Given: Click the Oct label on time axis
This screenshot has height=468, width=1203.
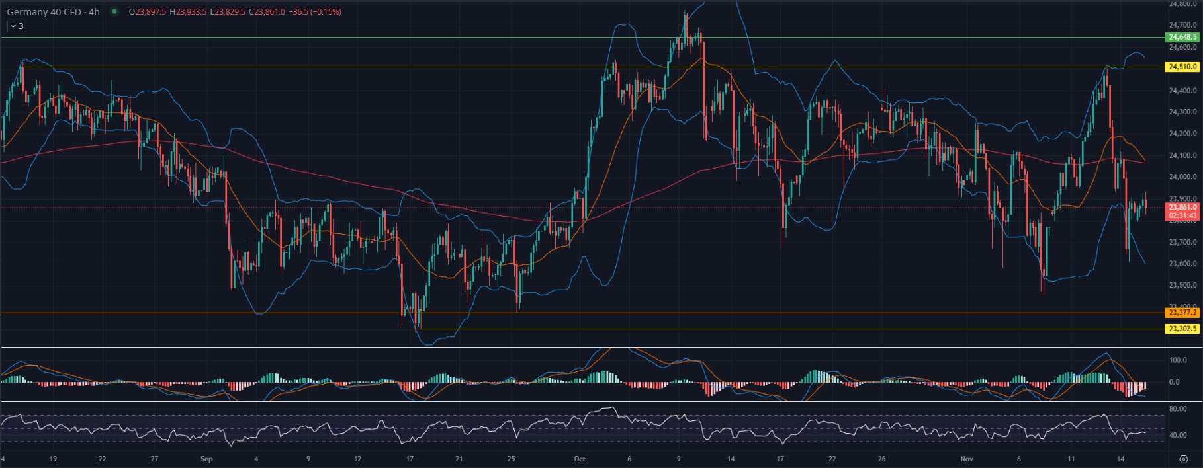Looking at the screenshot, I should [580, 459].
